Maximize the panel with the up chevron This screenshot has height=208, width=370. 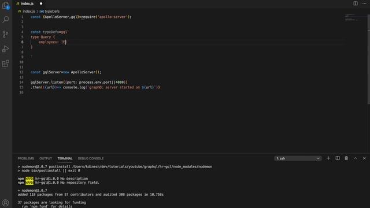click(356, 158)
